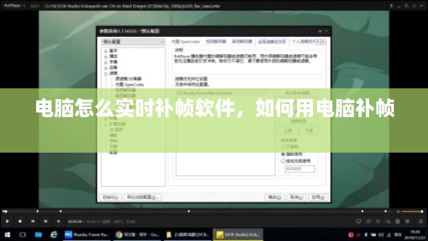Screen dimensions: 428x241
Task: Open the 默认配置 profile dropdown
Action: point(133,42)
